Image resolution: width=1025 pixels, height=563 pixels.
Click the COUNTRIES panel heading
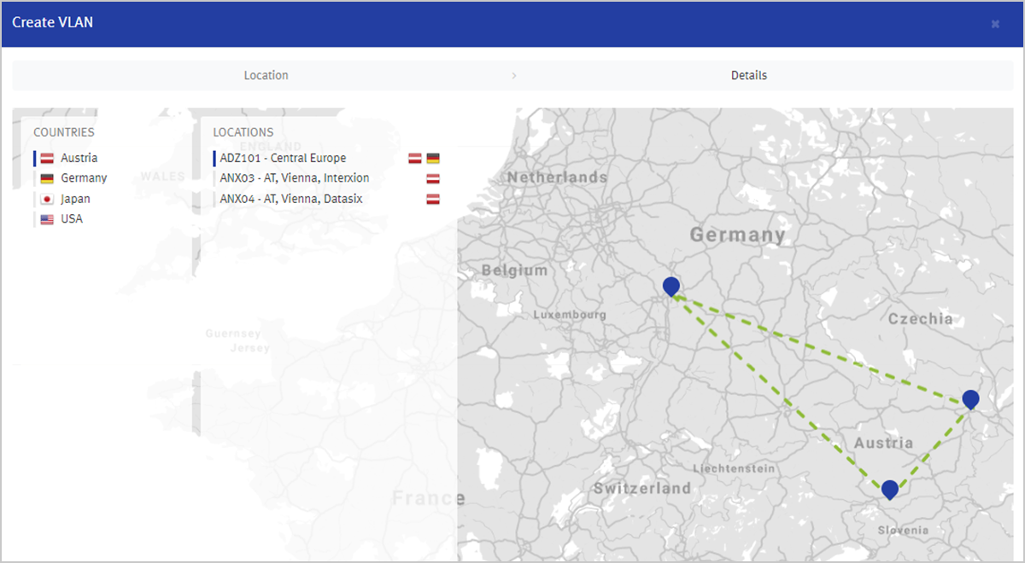click(x=64, y=132)
